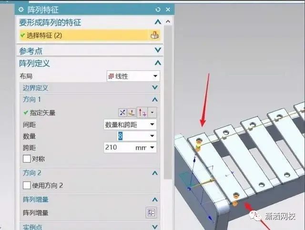Tick the 使用方向 2 checkbox
Viewport: 305px width, 230px height.
click(27, 185)
